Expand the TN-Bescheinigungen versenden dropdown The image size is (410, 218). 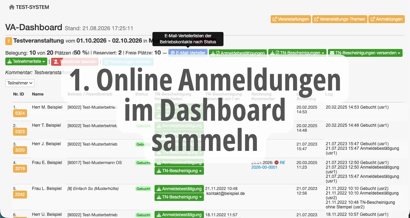[x=365, y=53]
